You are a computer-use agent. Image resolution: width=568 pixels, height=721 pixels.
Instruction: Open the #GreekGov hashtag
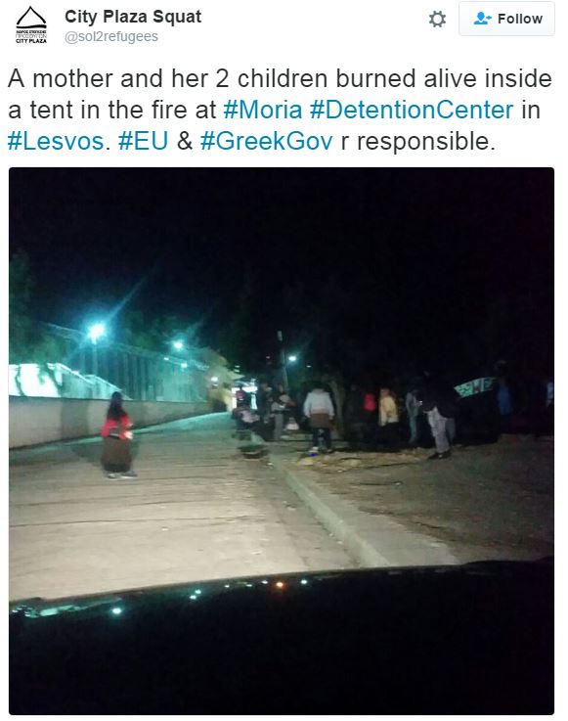266,141
